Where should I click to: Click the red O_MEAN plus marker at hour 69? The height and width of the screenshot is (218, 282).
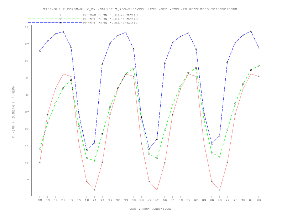220,190
